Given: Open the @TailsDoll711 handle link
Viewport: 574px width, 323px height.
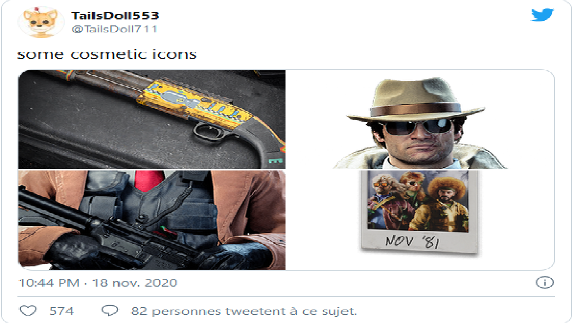Looking at the screenshot, I should (x=114, y=29).
